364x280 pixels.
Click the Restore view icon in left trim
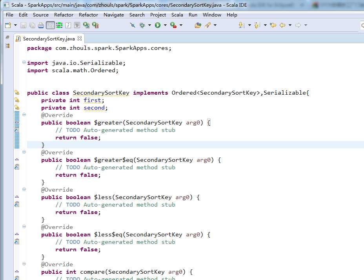click(x=7, y=37)
